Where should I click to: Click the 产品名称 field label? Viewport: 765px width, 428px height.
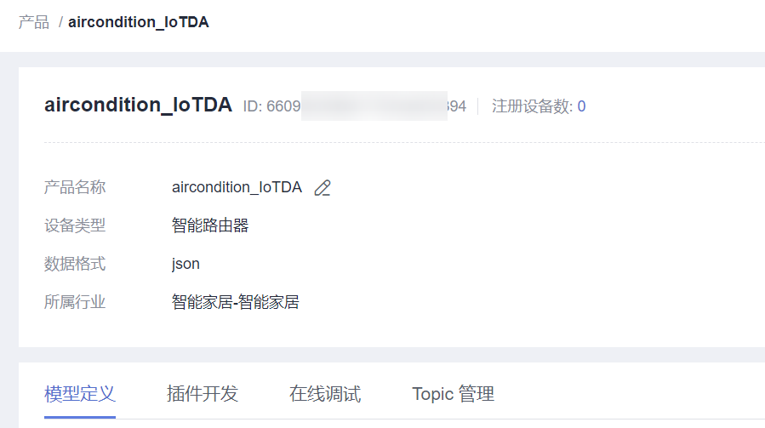pyautogui.click(x=75, y=187)
